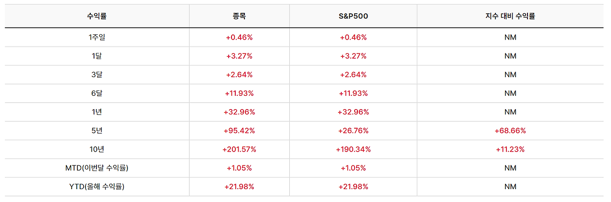Click the 지수 대비 수익률 column header
The width and height of the screenshot is (611, 202).
tap(510, 16)
